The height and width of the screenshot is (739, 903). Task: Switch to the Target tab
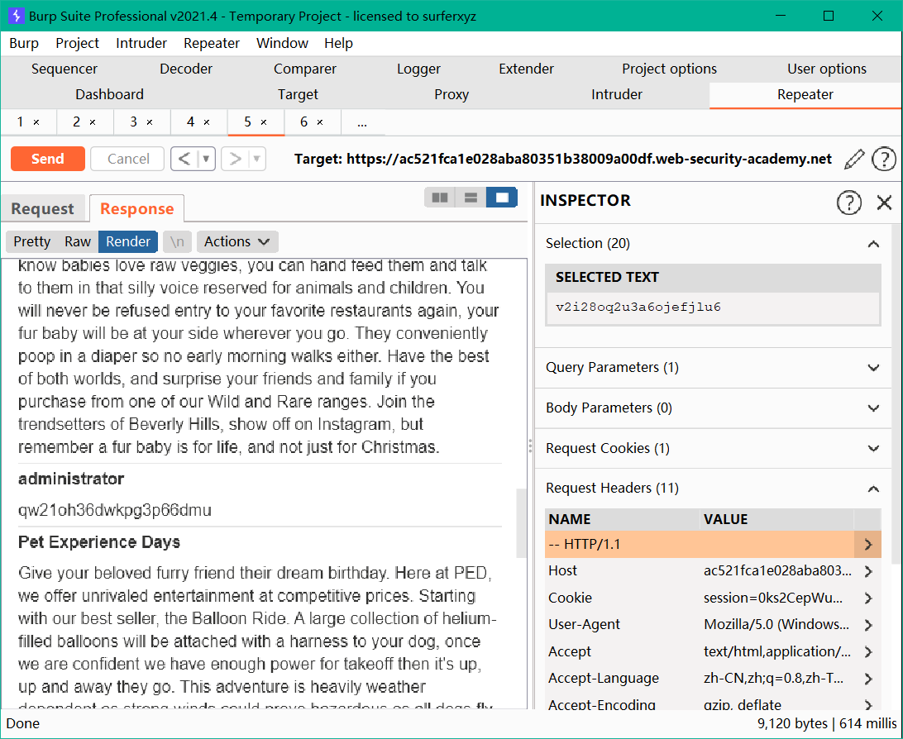(298, 94)
